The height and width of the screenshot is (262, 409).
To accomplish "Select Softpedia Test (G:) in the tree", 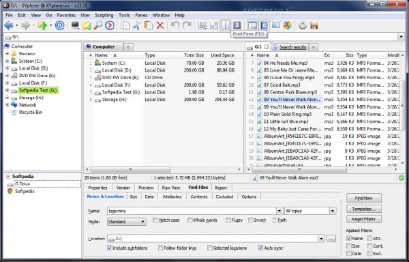I will [38, 90].
